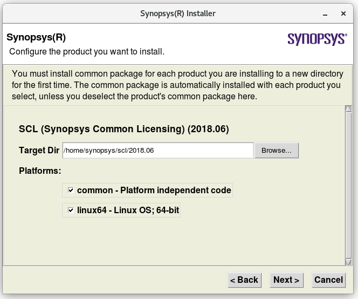Click the Platforms: label
Viewport: 358px width, 299px height.
40,171
